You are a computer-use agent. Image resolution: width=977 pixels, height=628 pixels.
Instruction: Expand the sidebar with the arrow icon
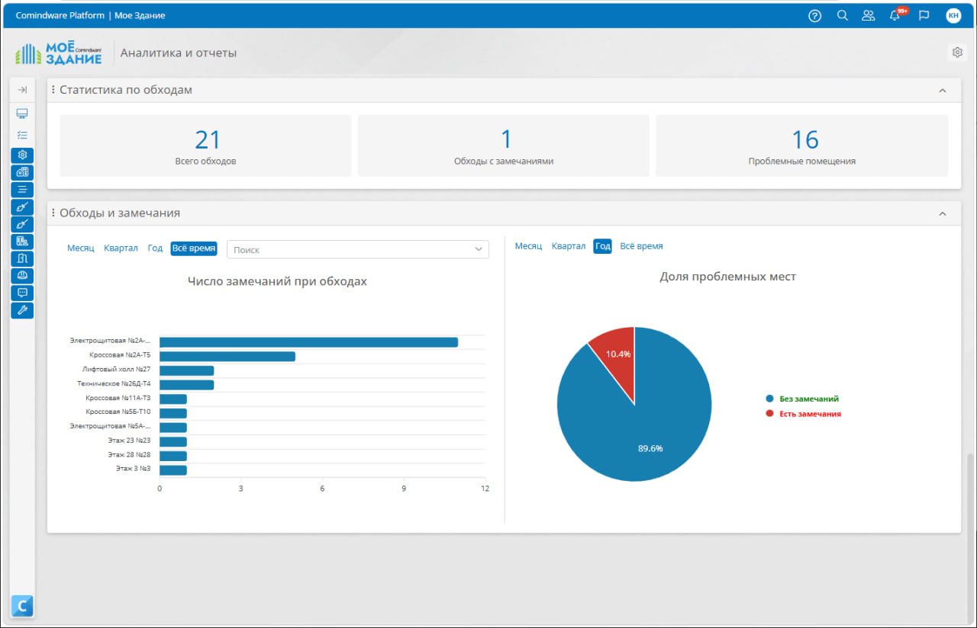pyautogui.click(x=23, y=90)
